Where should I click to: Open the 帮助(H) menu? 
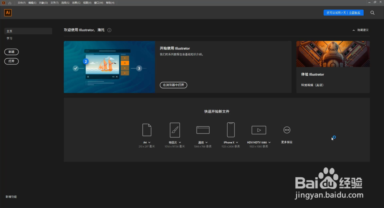110,3
